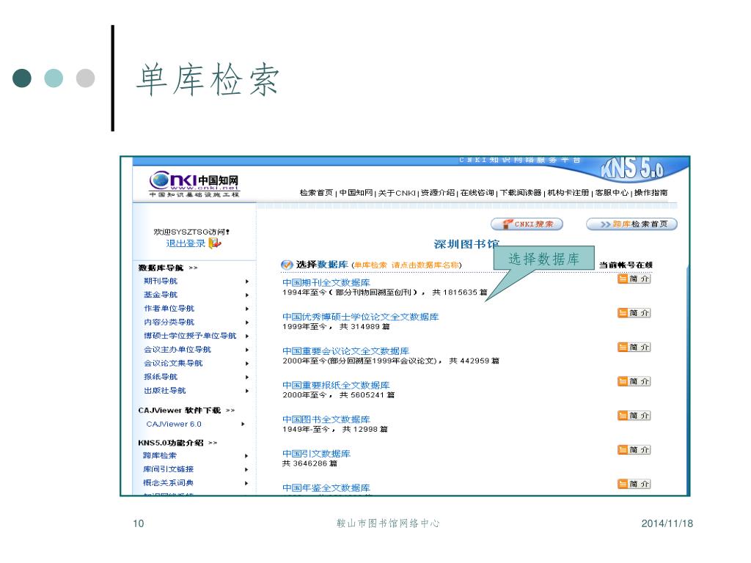This screenshot has width=751, height=563.
Task: Open 报纸导航 in sidebar
Action: point(161,377)
